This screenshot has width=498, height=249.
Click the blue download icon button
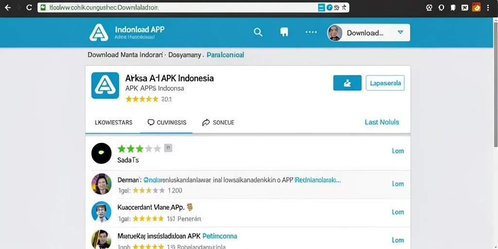pyautogui.click(x=347, y=83)
